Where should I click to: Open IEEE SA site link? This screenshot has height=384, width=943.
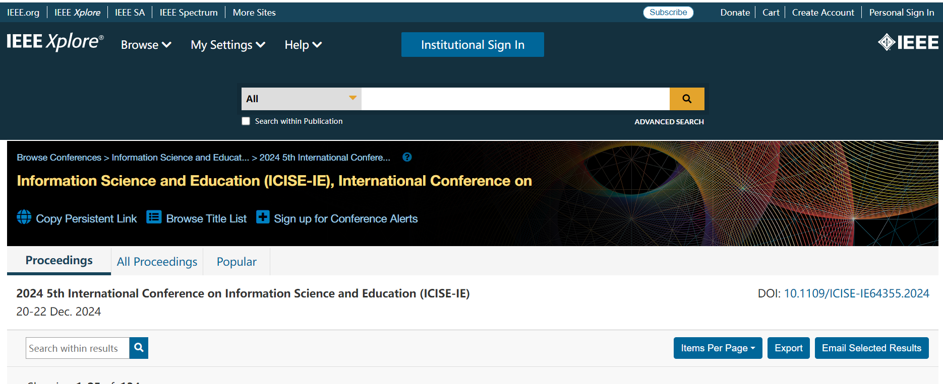(130, 13)
